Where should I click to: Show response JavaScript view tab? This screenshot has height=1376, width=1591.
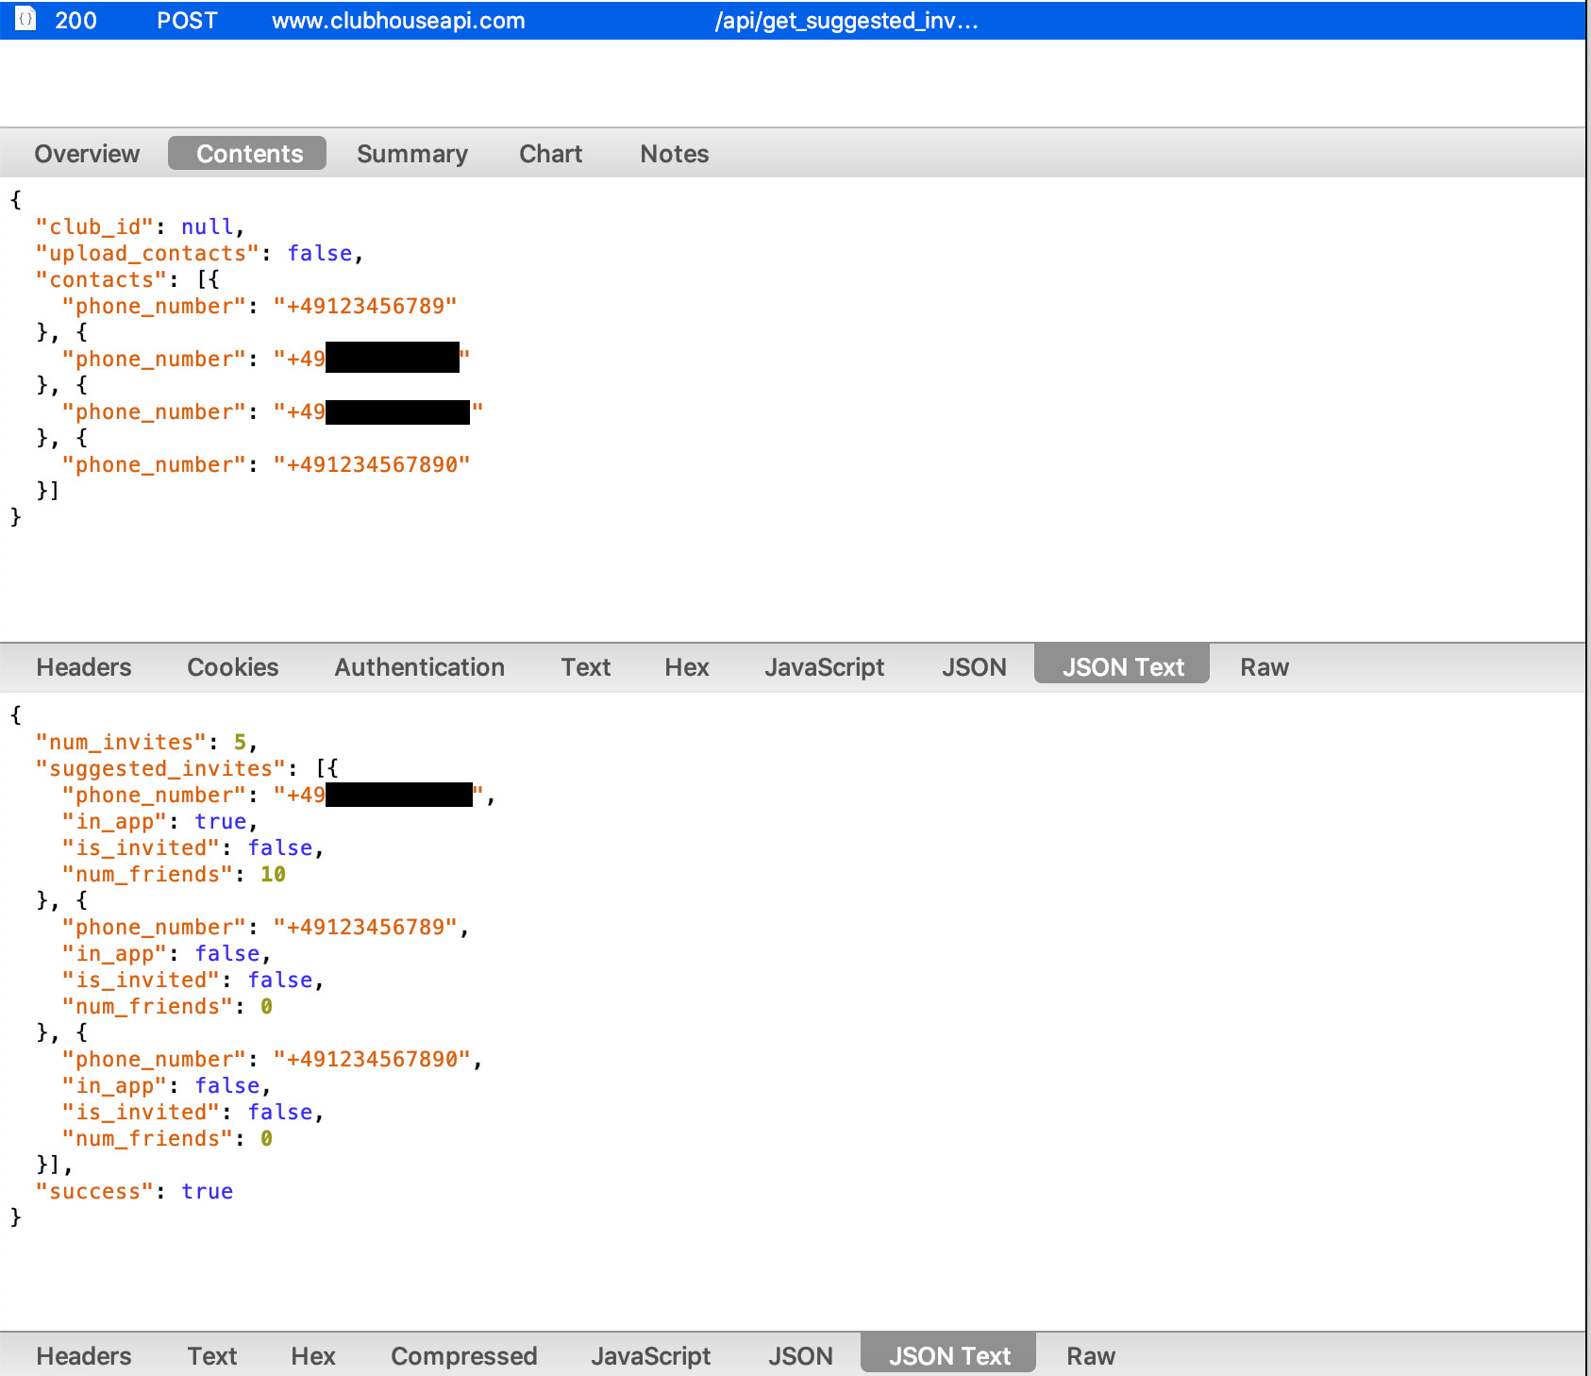click(651, 1356)
